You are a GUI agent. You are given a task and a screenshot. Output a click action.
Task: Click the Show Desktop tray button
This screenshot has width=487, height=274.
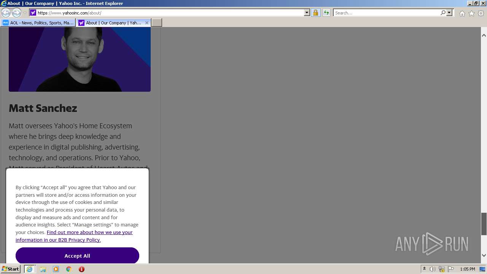click(x=483, y=269)
